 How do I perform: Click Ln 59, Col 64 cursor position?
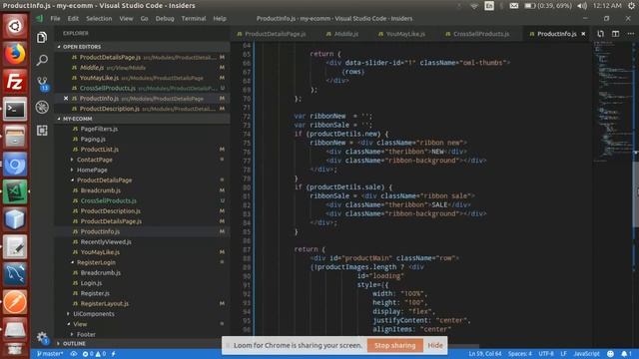[484, 354]
